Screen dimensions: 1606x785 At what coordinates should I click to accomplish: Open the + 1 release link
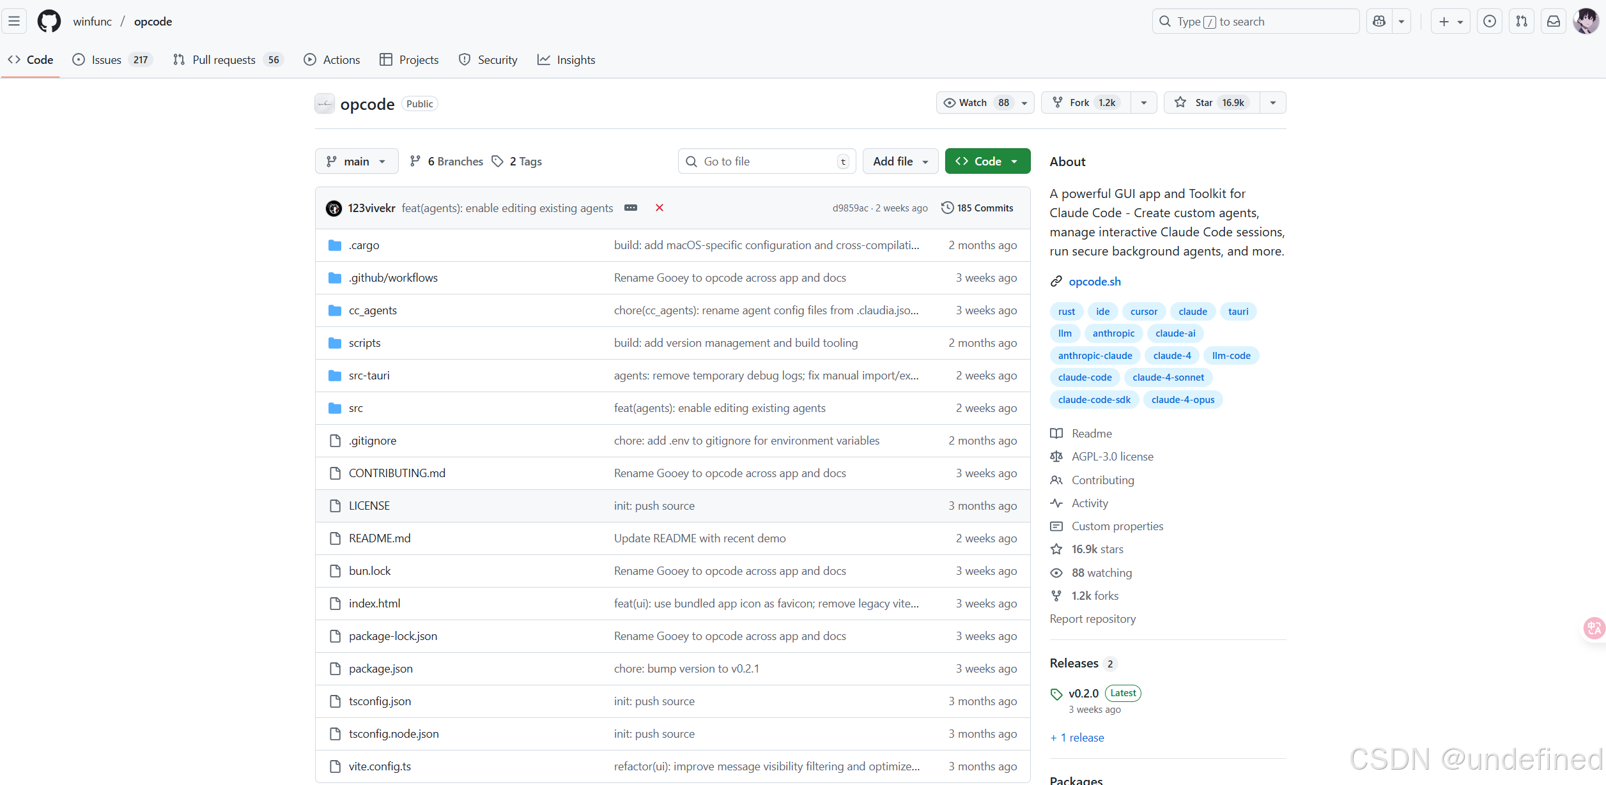click(1077, 738)
